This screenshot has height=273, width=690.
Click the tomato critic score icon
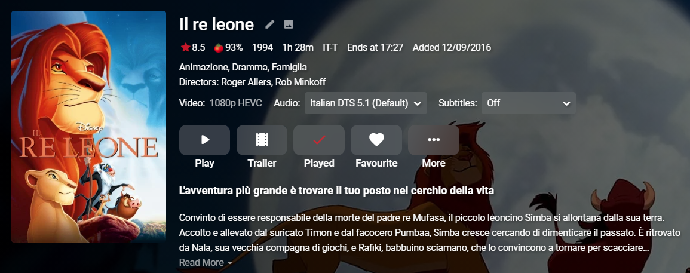(x=219, y=47)
